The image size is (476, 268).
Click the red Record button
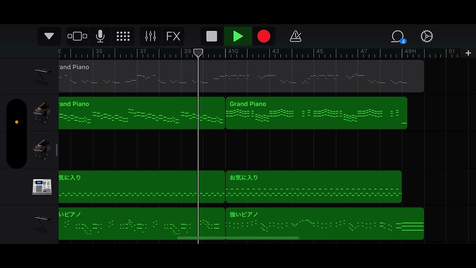click(x=264, y=36)
